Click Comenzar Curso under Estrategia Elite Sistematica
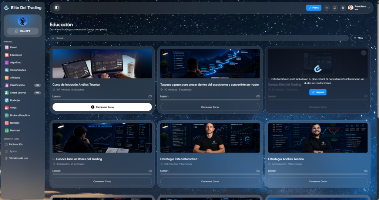 coord(210,182)
